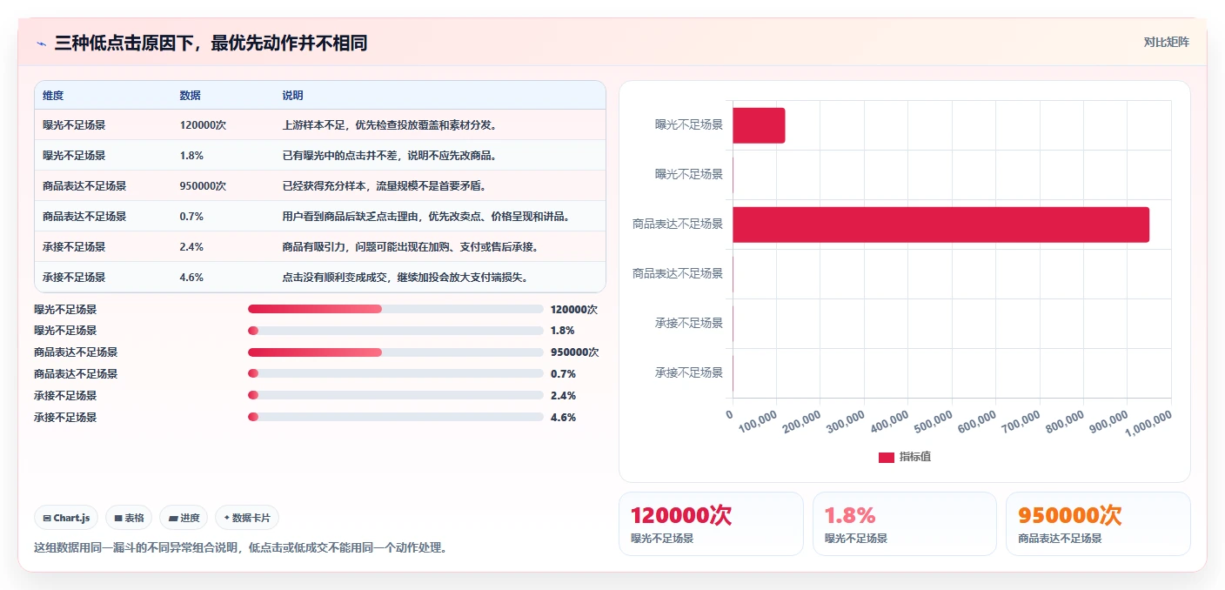This screenshot has height=590, width=1225.
Task: Click the progress bar labeled 950000次
Action: 396,352
